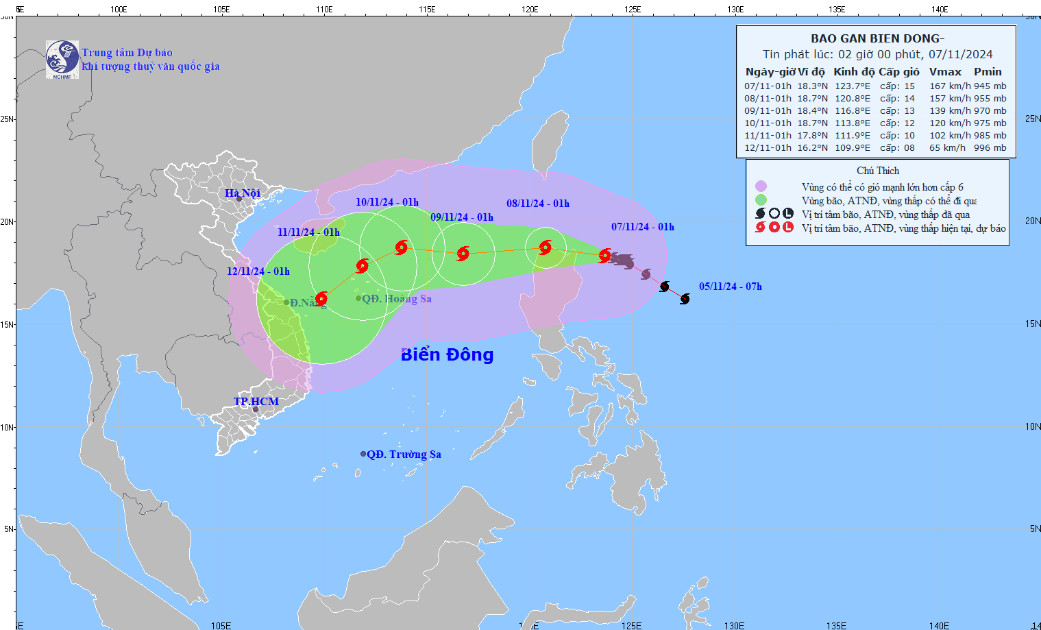Click the '08/11/24 - 01h' map label
1041x630 pixels.
point(538,204)
